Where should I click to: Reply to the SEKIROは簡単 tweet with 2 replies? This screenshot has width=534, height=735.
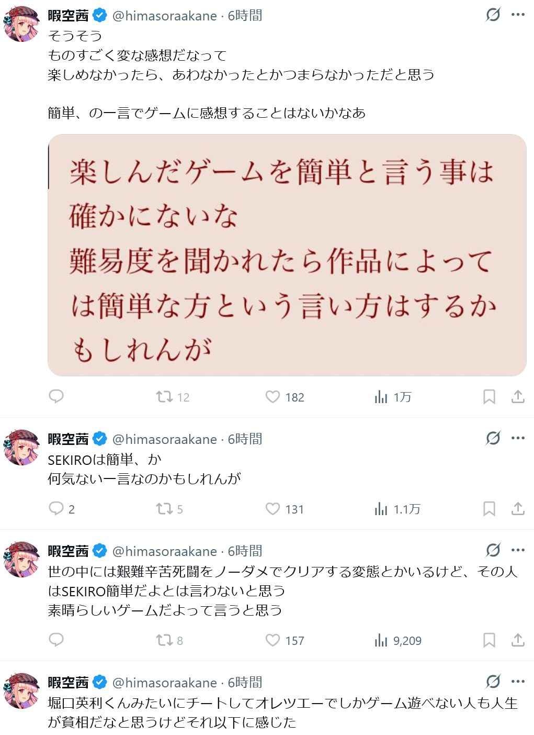(56, 509)
